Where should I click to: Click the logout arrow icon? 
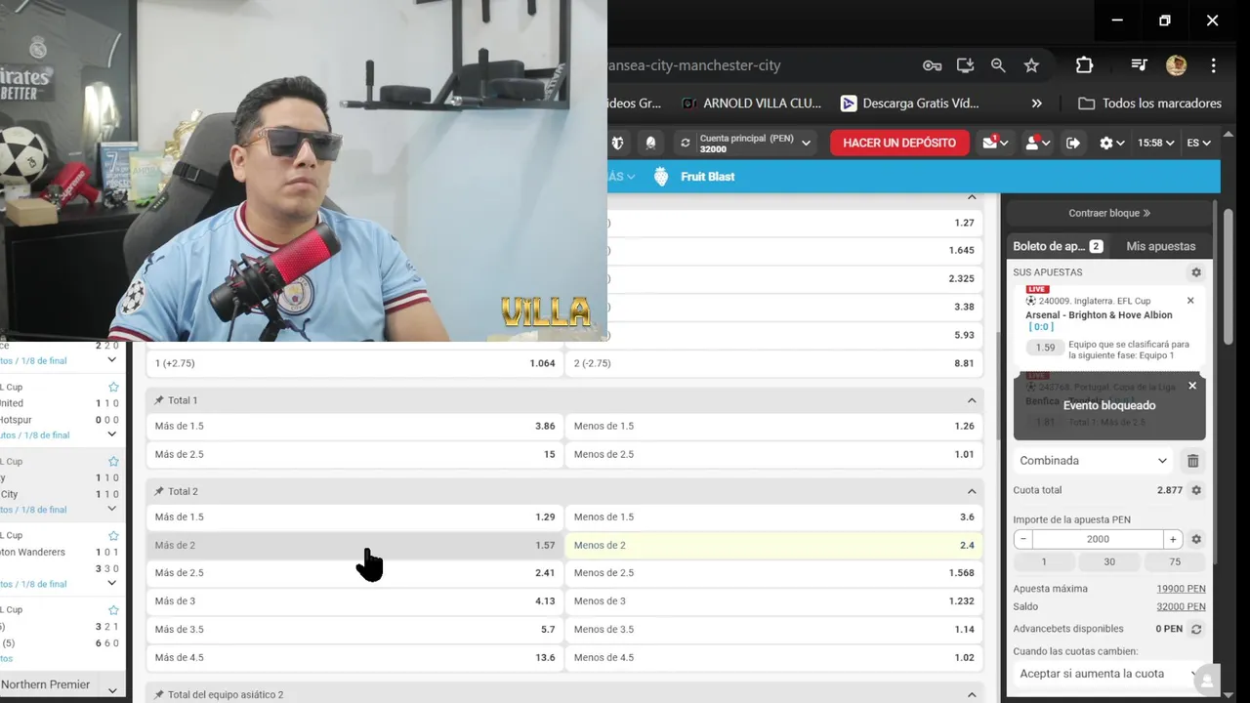click(1073, 143)
